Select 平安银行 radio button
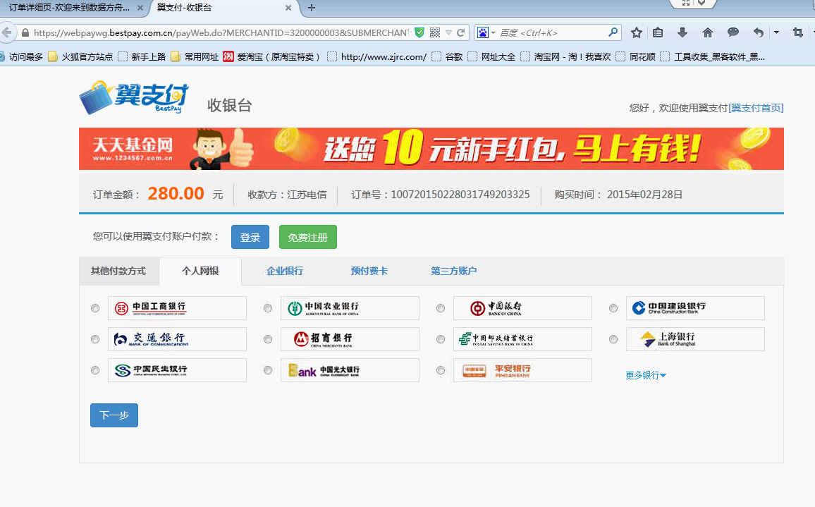 441,370
